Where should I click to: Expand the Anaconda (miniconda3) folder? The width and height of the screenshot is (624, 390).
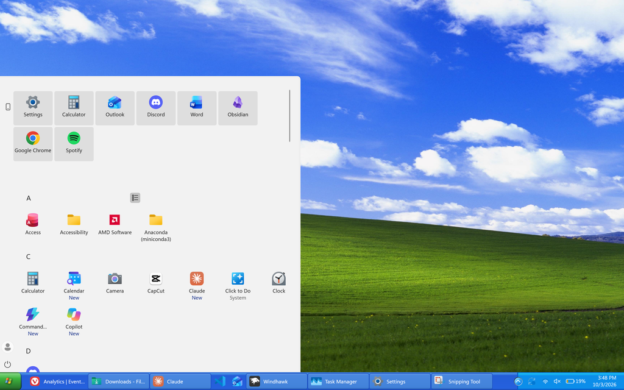pos(156,228)
